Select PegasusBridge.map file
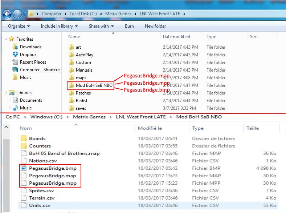 click(x=53, y=176)
